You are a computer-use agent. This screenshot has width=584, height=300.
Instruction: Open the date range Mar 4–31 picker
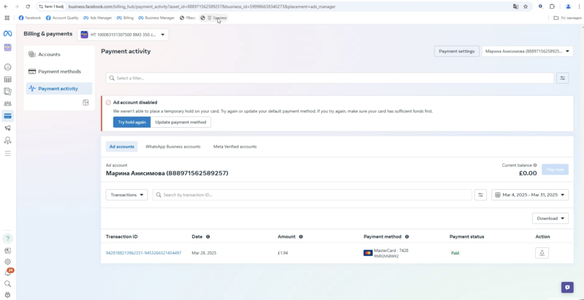(x=530, y=195)
